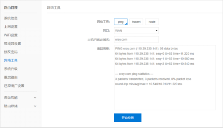Click the 路由管理 sidebar title
223x128 pixels.
11,8
